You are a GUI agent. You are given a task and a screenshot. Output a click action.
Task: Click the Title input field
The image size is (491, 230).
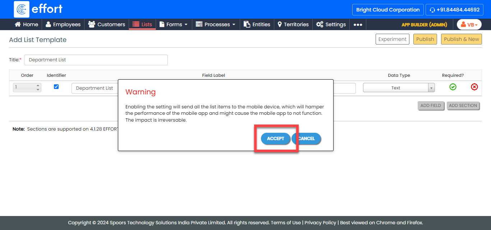click(x=96, y=60)
